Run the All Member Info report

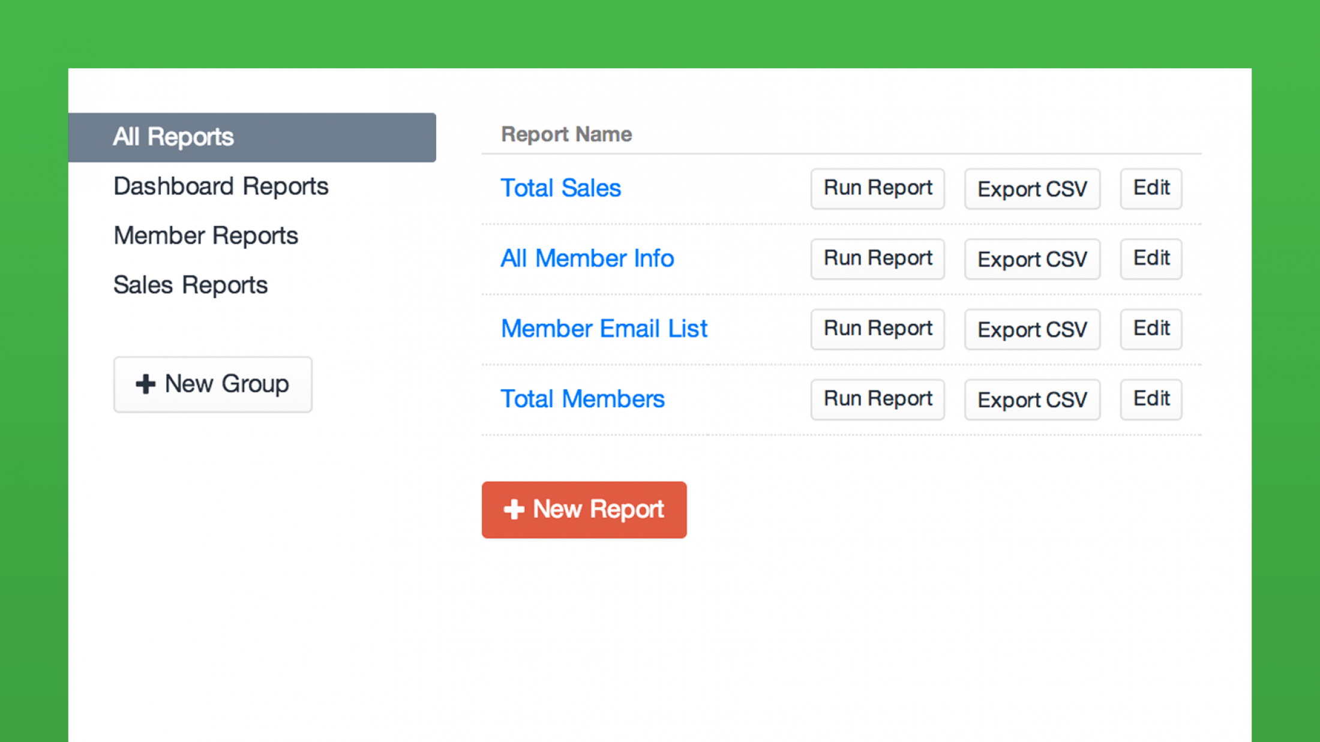point(877,259)
